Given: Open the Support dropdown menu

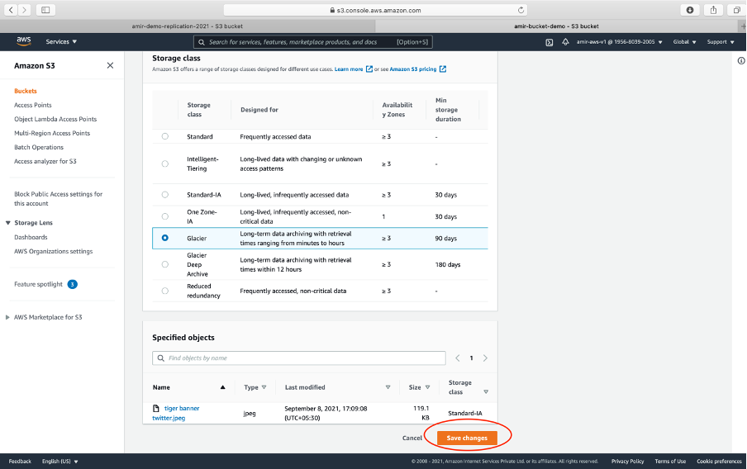Looking at the screenshot, I should pos(721,42).
